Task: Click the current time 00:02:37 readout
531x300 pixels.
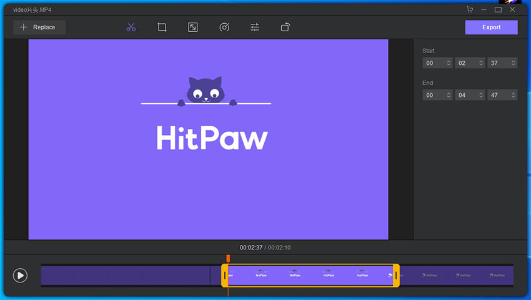Action: coord(251,247)
